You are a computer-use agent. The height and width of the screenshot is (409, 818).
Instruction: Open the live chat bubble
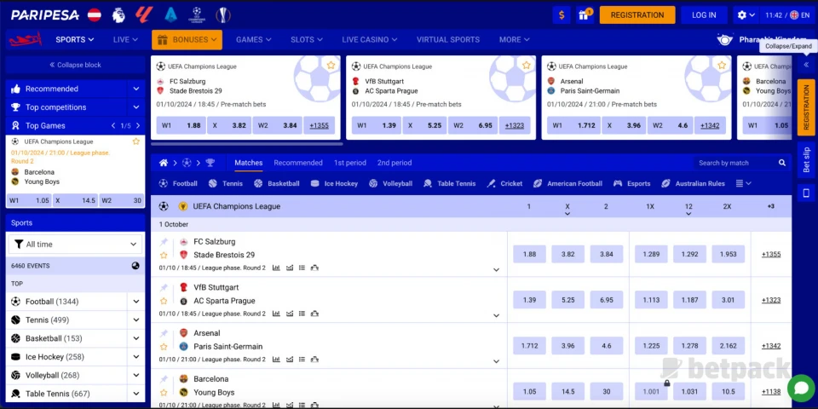[800, 388]
